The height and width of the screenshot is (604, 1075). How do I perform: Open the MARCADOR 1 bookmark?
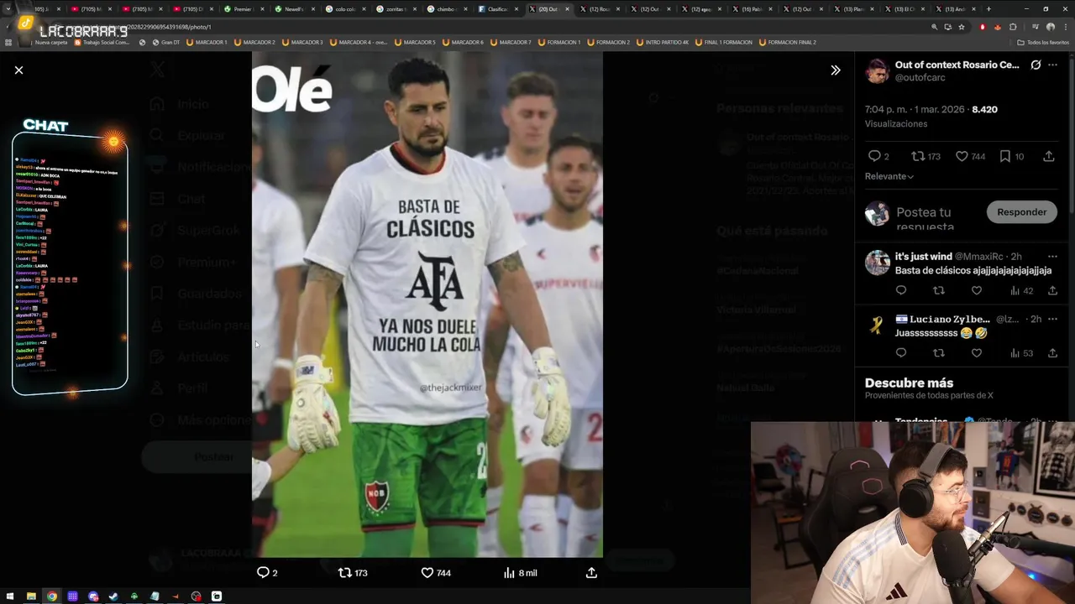[205, 42]
